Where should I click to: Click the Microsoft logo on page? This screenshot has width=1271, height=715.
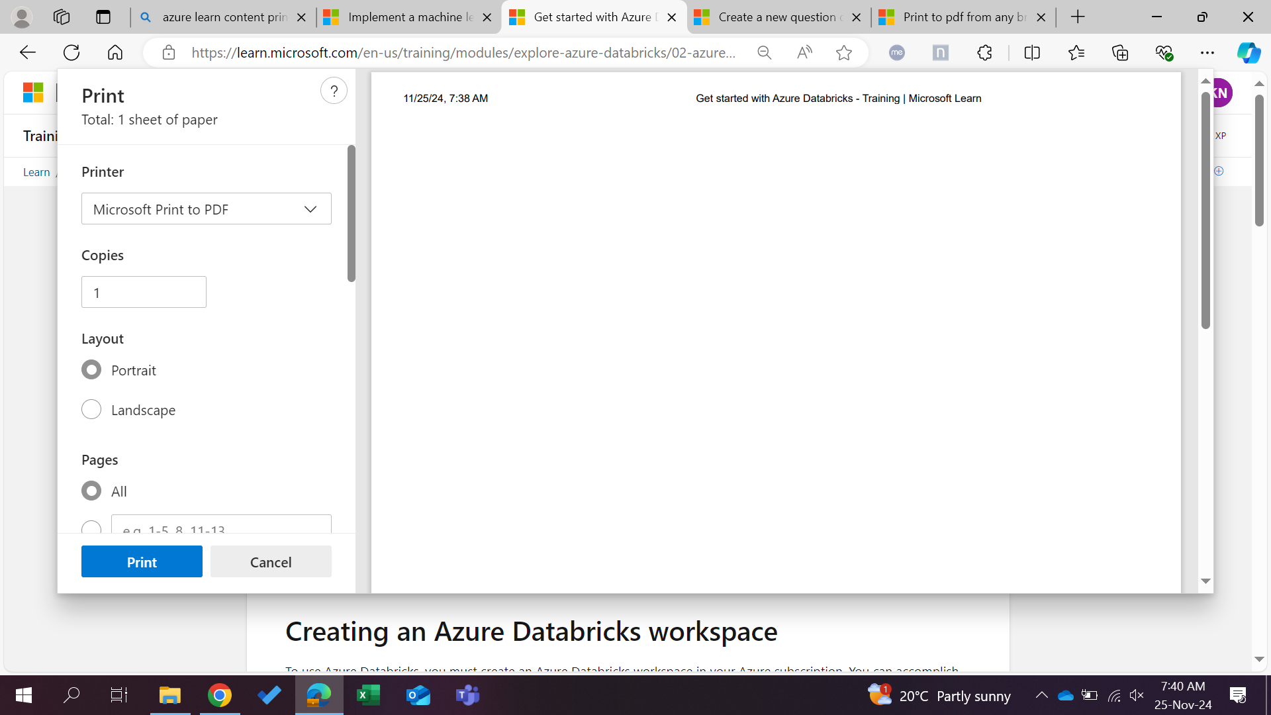tap(33, 92)
